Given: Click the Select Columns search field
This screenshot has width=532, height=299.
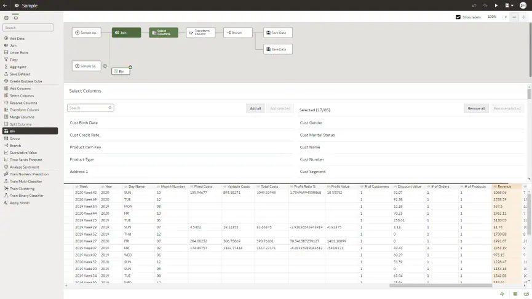Looking at the screenshot, I should click(90, 108).
